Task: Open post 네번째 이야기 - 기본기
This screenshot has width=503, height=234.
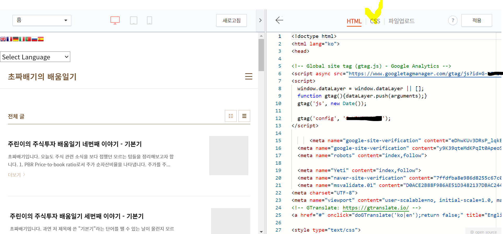Action: [75, 144]
